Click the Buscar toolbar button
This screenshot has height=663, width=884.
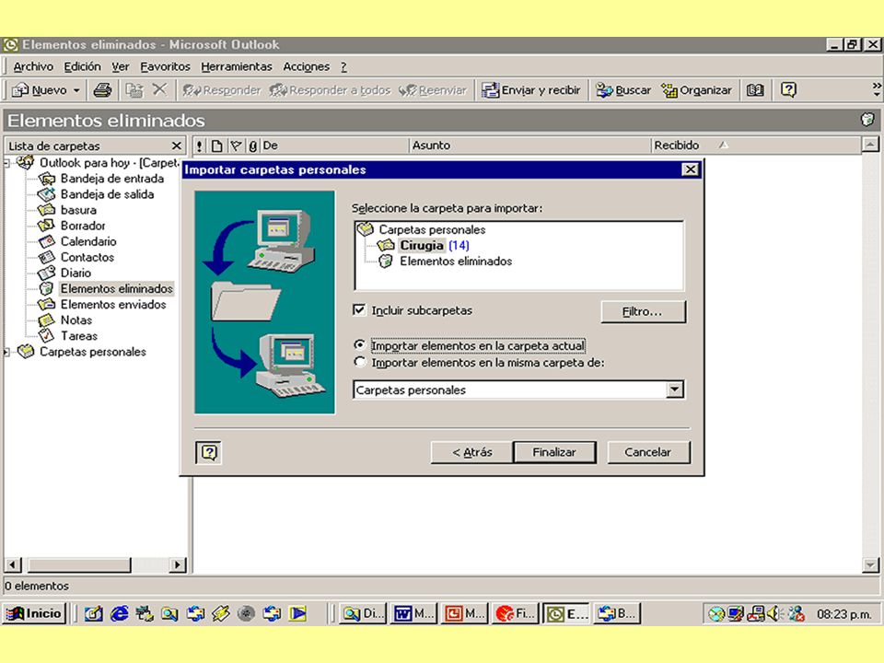tap(623, 89)
